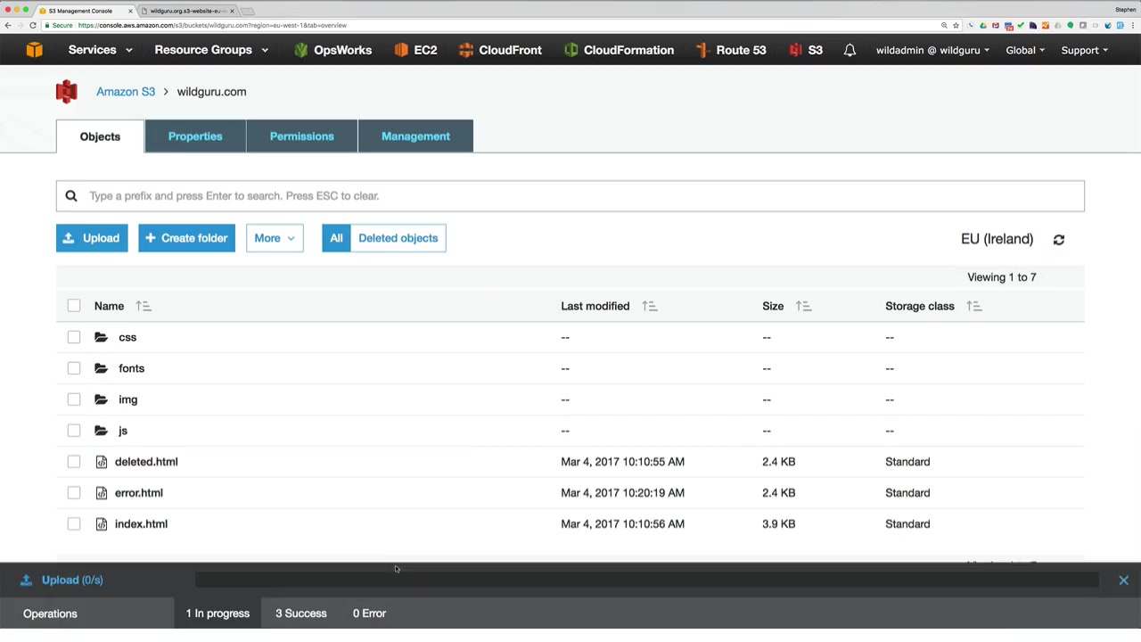The width and height of the screenshot is (1141, 642).
Task: Open the More actions dropdown
Action: pyautogui.click(x=275, y=238)
